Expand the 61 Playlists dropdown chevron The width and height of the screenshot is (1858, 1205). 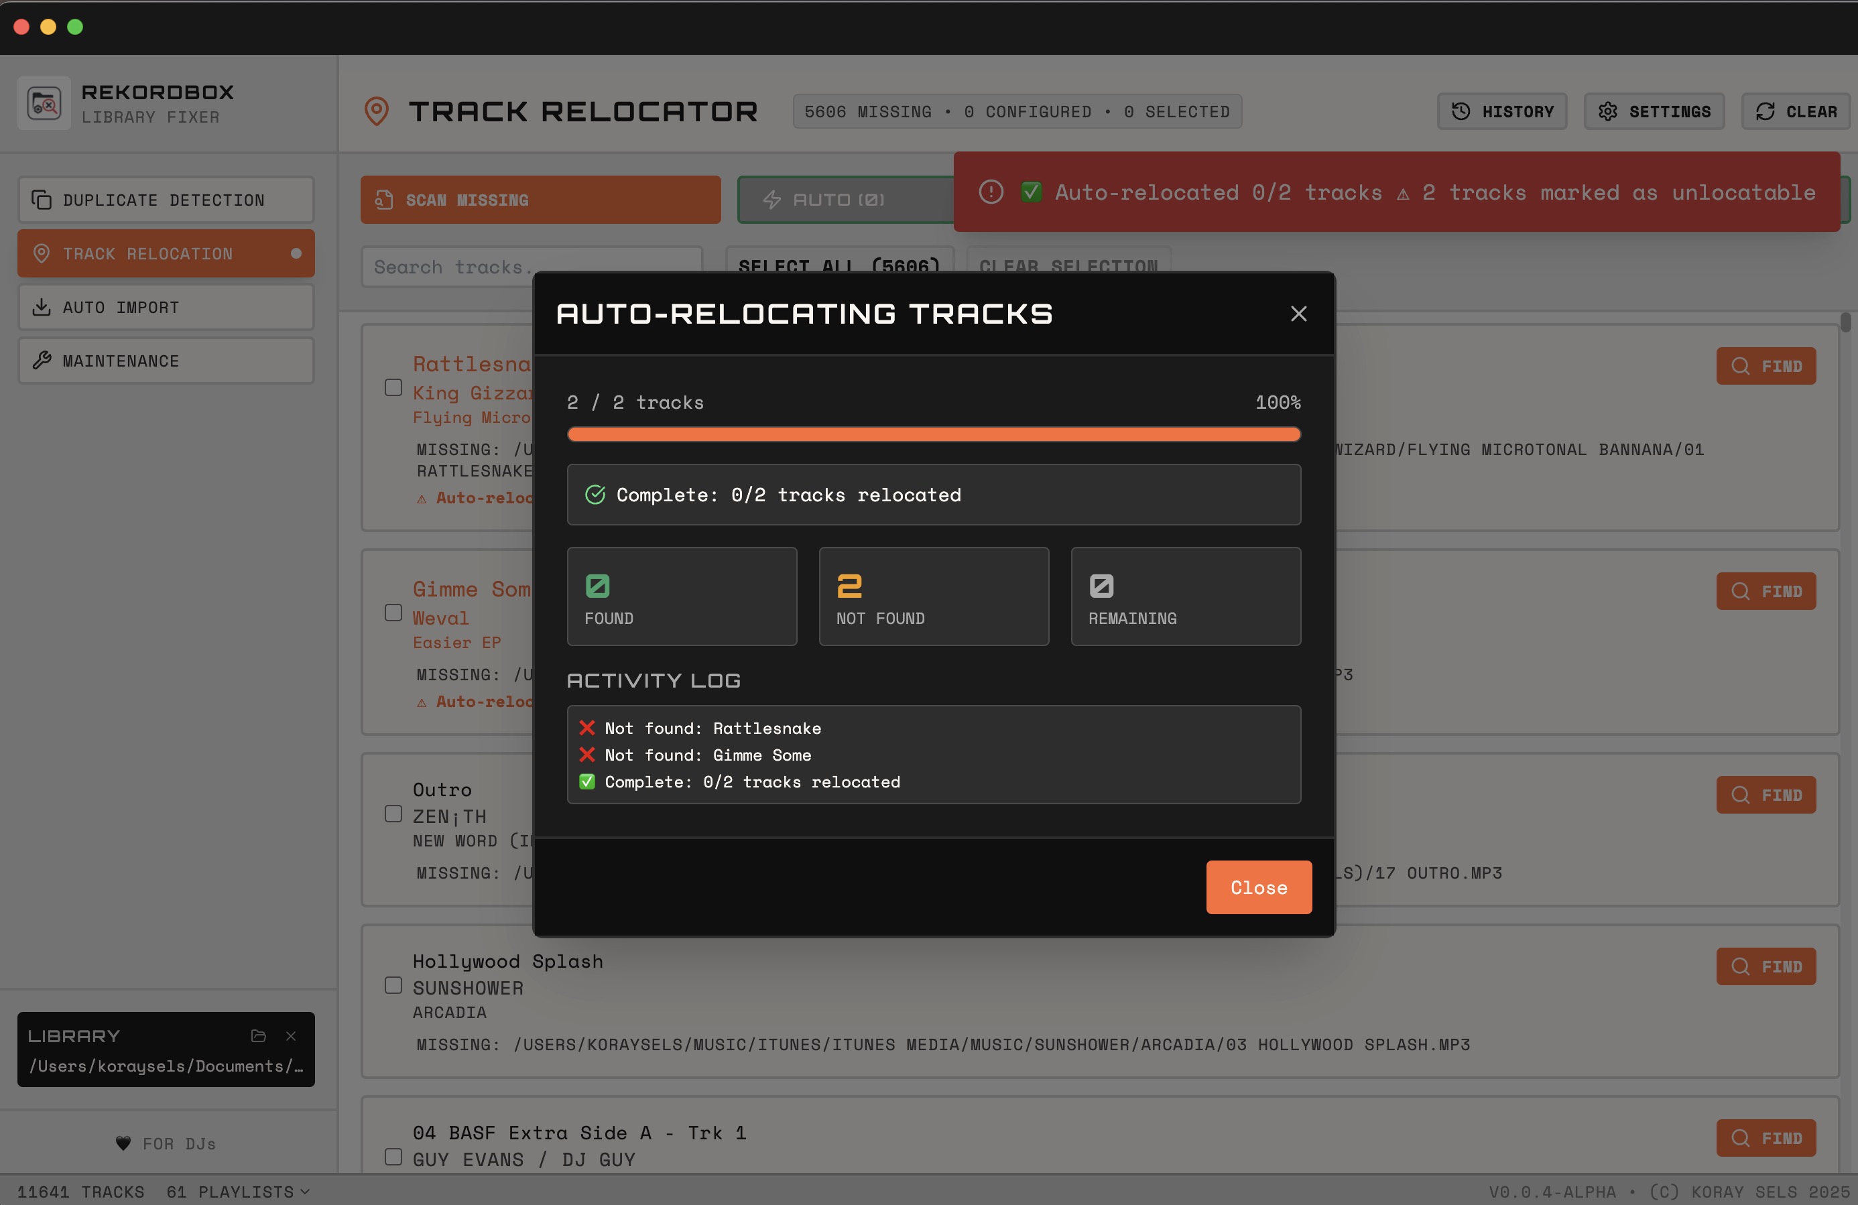pyautogui.click(x=305, y=1192)
